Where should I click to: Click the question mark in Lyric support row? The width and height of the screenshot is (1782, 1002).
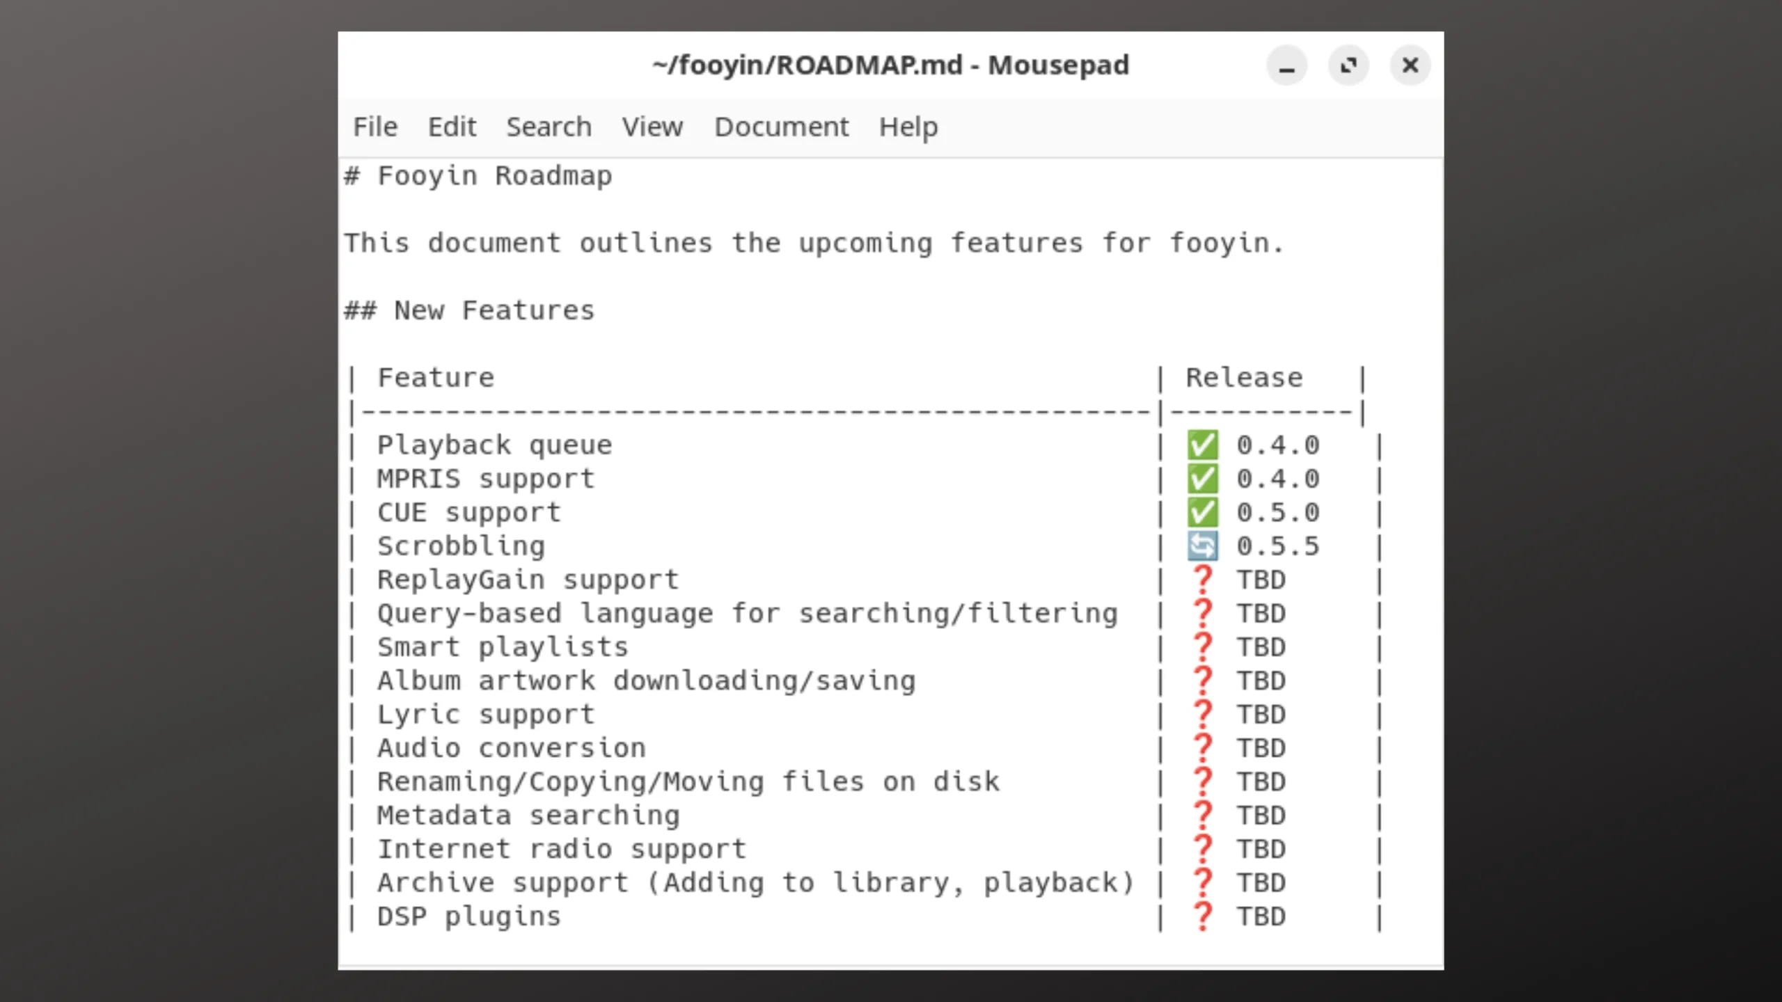[x=1202, y=714]
